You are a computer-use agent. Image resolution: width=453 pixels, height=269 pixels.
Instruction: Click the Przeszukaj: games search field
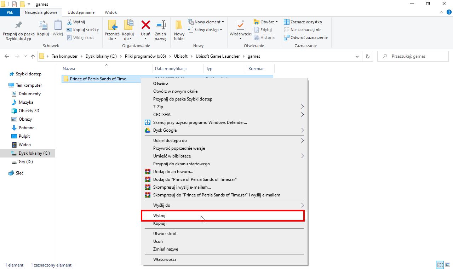(413, 56)
